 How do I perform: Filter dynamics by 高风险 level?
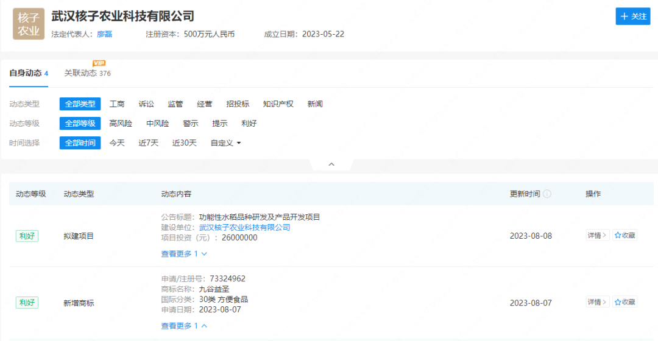(x=121, y=124)
